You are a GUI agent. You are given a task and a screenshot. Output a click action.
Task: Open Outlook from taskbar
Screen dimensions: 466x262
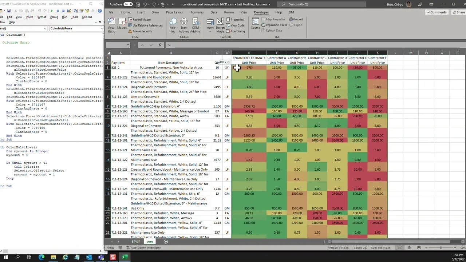click(89, 257)
